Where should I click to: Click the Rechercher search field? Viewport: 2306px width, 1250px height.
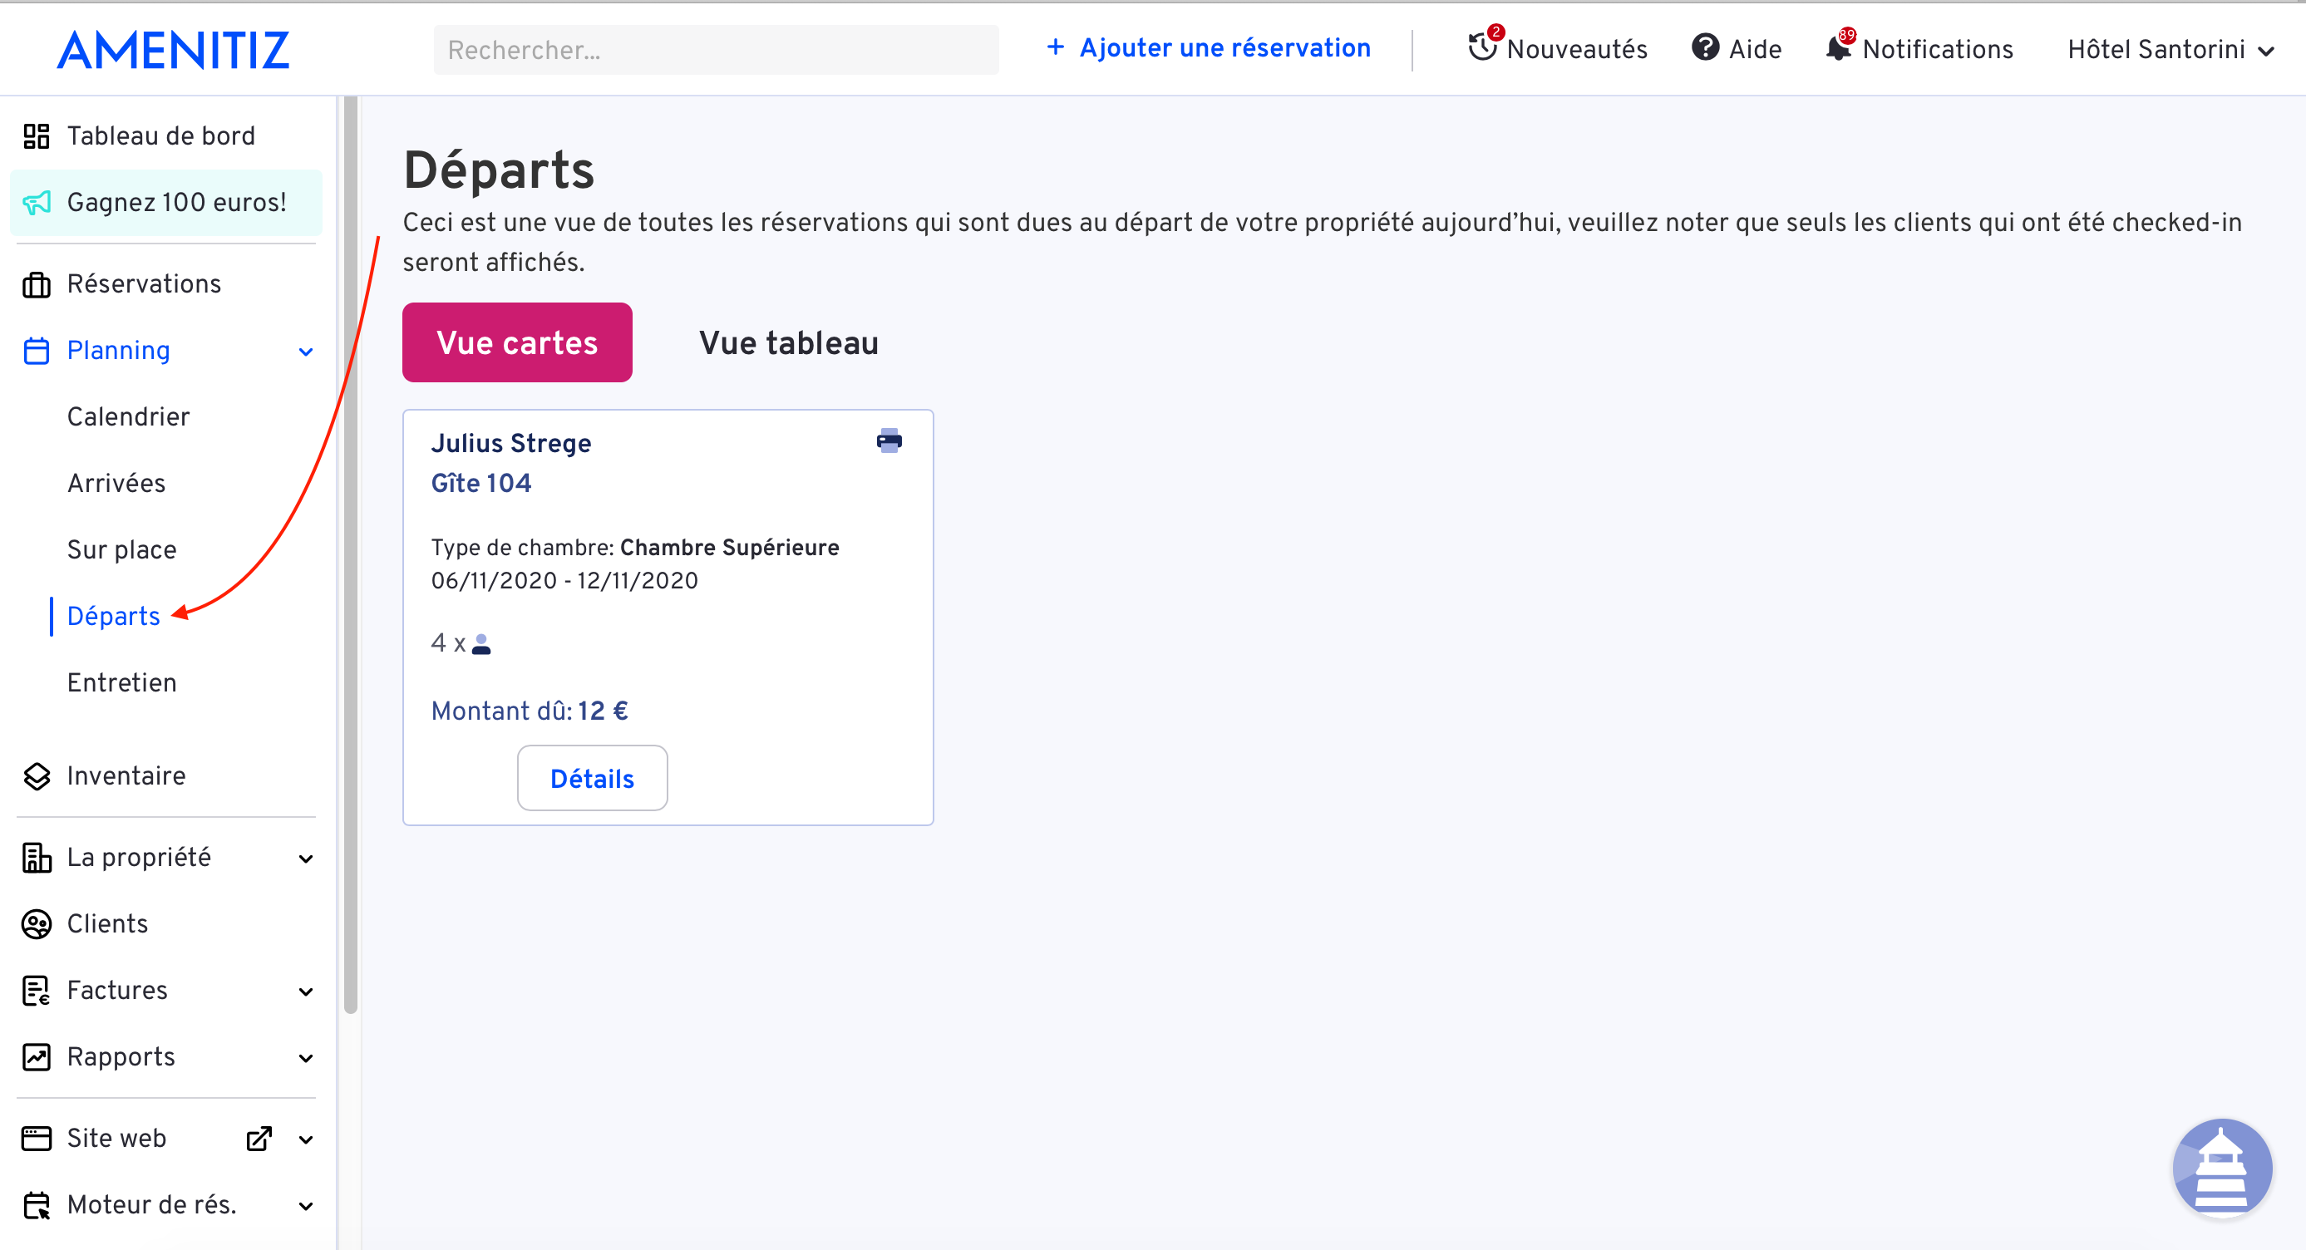point(716,50)
